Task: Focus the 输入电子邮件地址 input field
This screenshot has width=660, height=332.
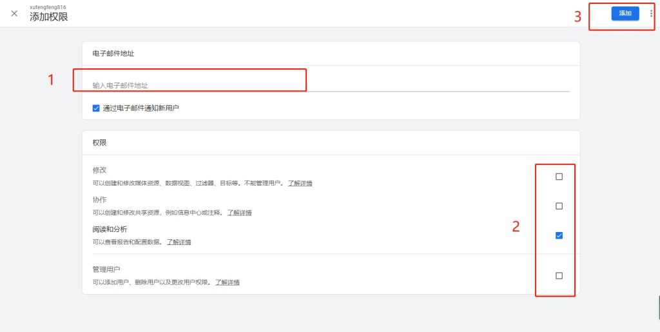Action: pyautogui.click(x=322, y=85)
